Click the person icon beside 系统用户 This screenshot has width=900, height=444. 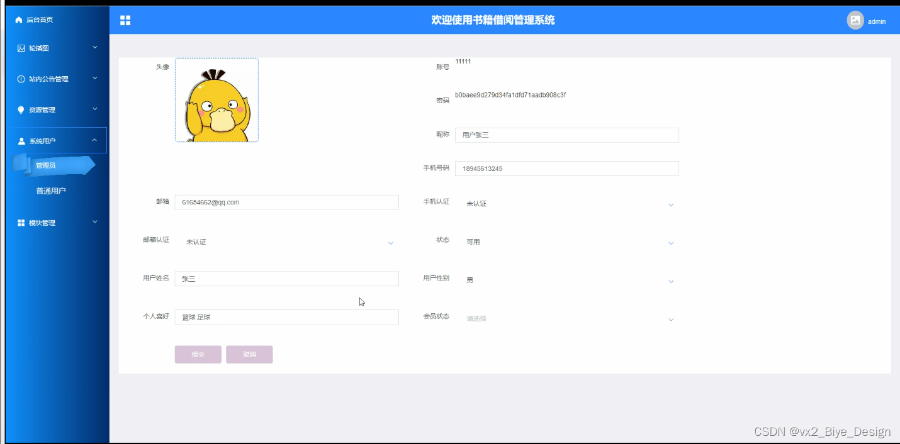click(x=21, y=141)
